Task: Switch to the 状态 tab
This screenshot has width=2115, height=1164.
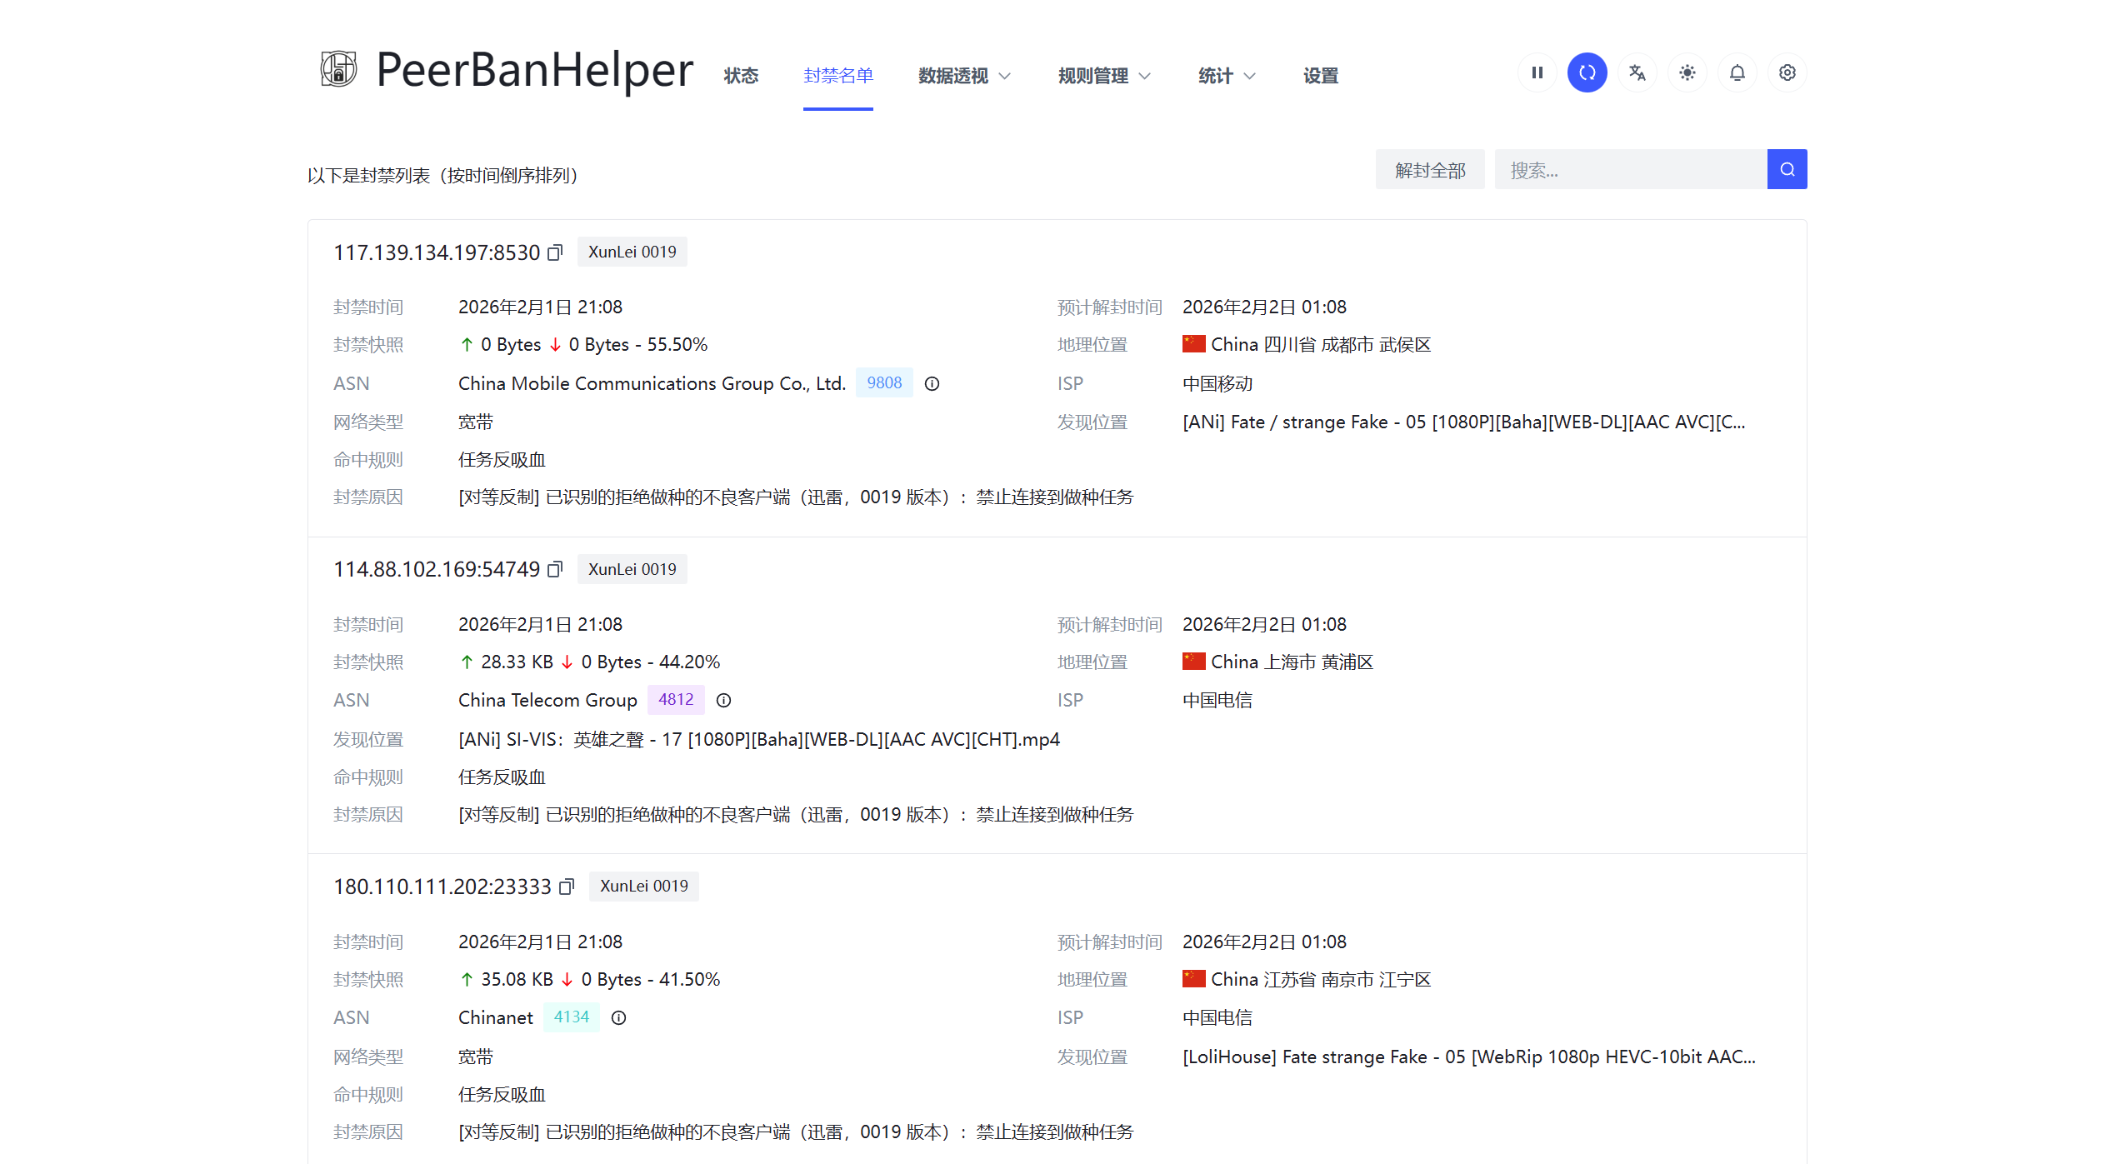Action: coord(741,76)
